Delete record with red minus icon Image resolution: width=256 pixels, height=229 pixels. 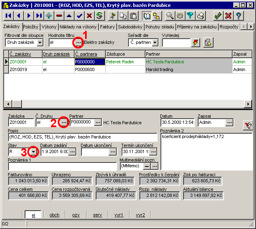[59, 16]
